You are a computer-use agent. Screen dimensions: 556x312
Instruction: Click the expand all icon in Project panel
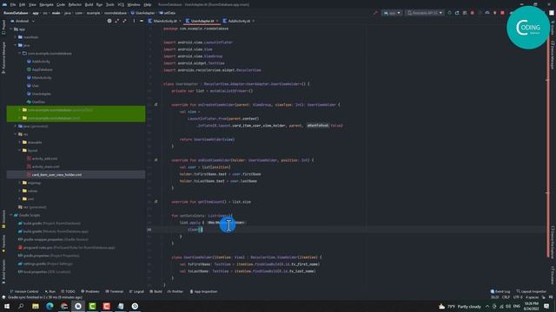117,21
